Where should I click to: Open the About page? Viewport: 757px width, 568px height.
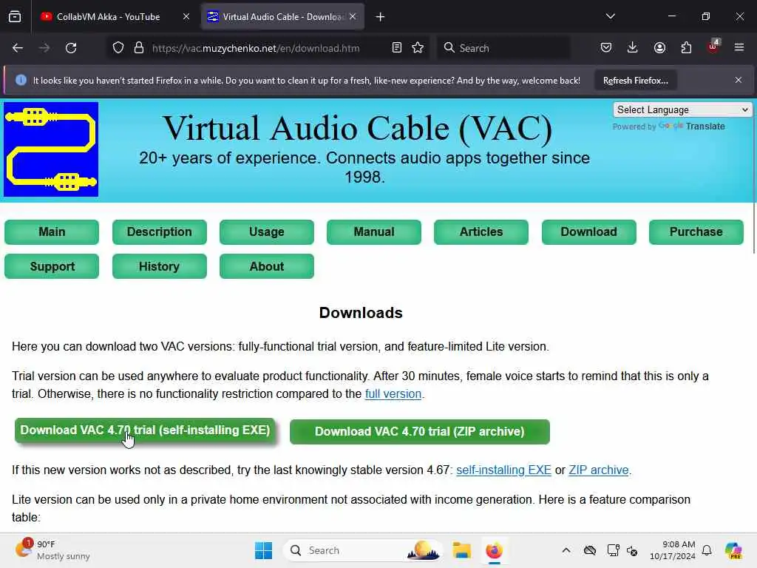pyautogui.click(x=266, y=266)
